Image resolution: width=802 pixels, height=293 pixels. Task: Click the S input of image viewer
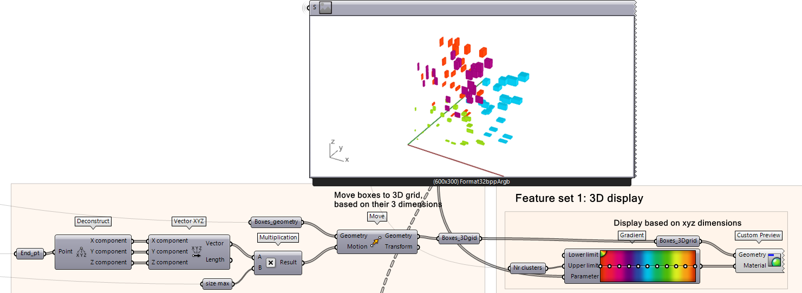[x=315, y=8]
